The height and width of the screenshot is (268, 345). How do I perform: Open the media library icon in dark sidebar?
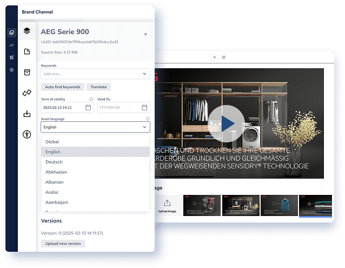(11, 32)
